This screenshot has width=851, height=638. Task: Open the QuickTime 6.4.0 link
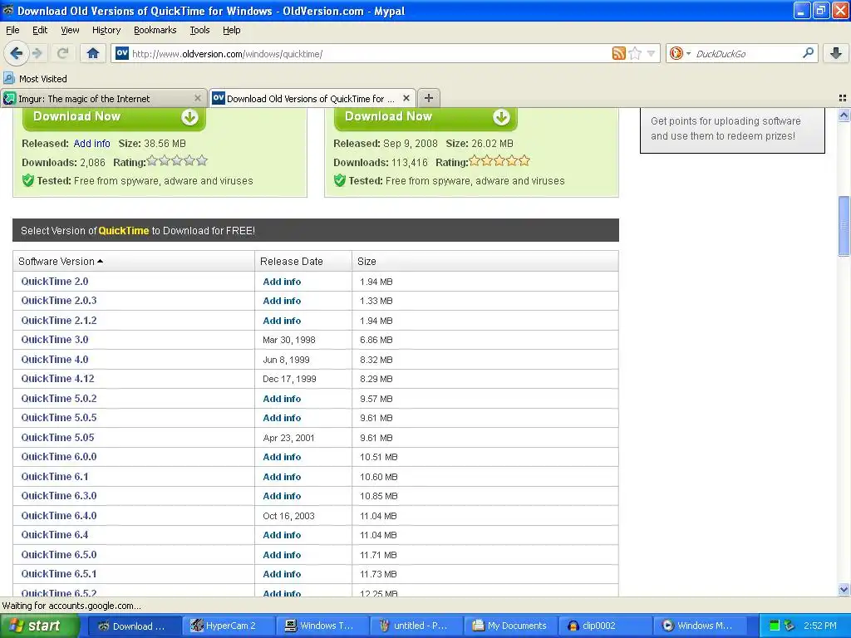59,515
